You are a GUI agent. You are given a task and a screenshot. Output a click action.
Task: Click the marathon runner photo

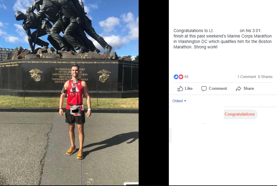pos(69,93)
